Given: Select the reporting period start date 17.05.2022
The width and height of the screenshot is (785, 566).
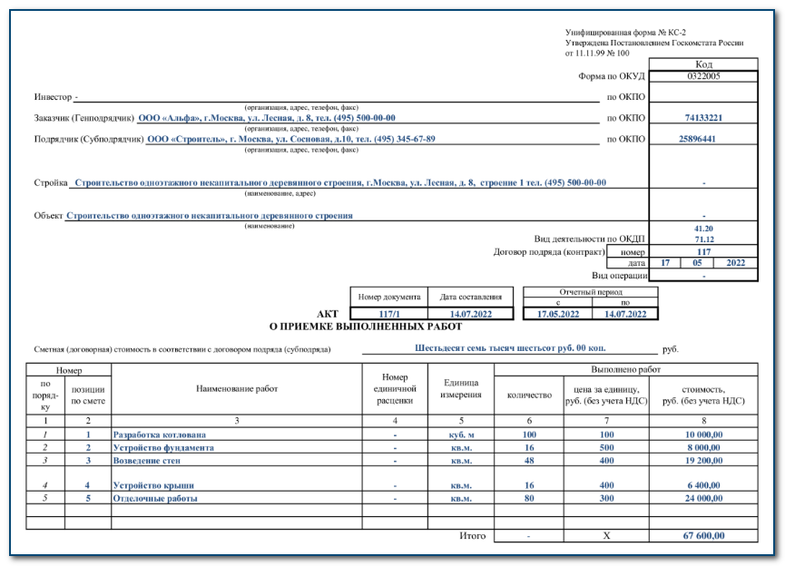Looking at the screenshot, I should (x=557, y=314).
